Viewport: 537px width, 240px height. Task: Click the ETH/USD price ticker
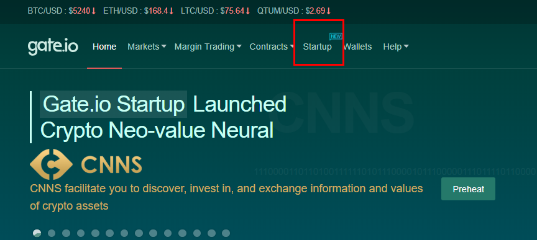[x=139, y=11]
